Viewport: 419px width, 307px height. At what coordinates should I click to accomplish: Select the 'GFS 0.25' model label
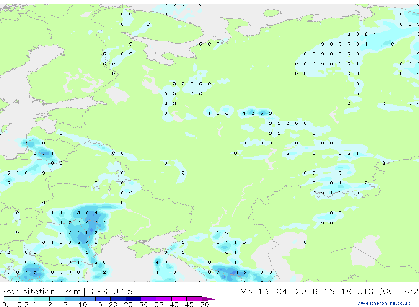point(112,291)
